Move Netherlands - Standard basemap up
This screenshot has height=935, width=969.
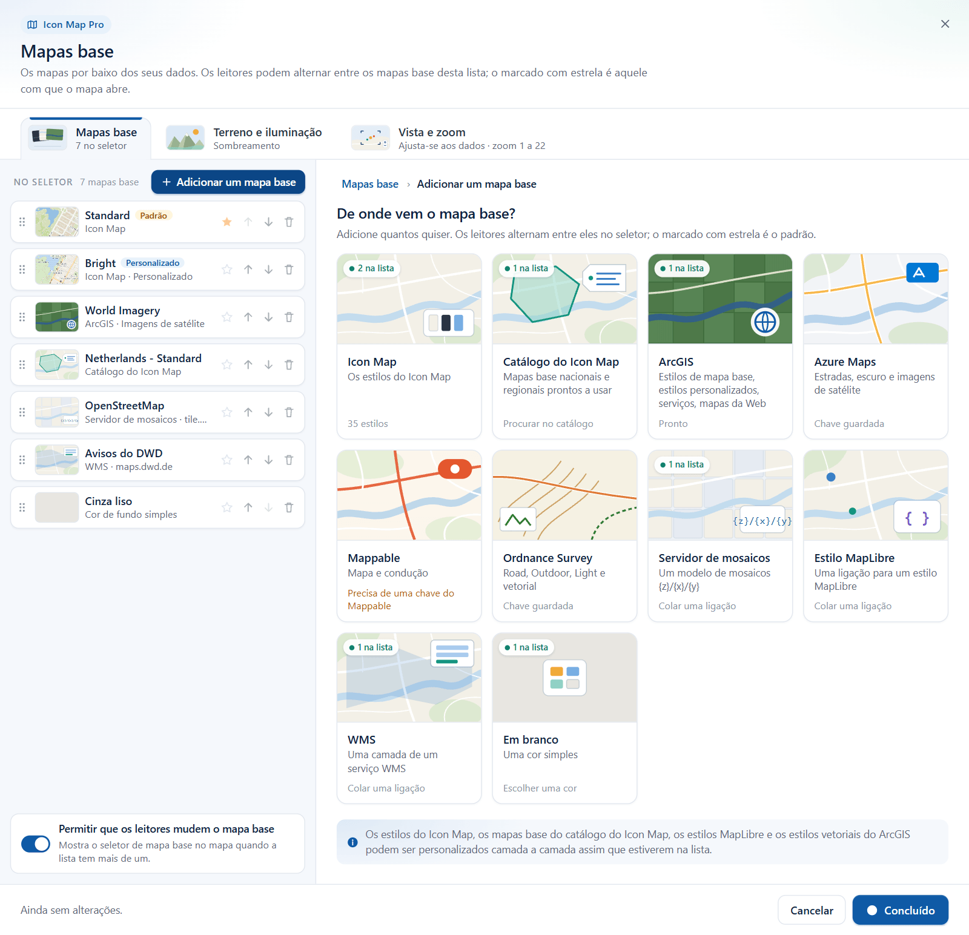click(x=248, y=365)
